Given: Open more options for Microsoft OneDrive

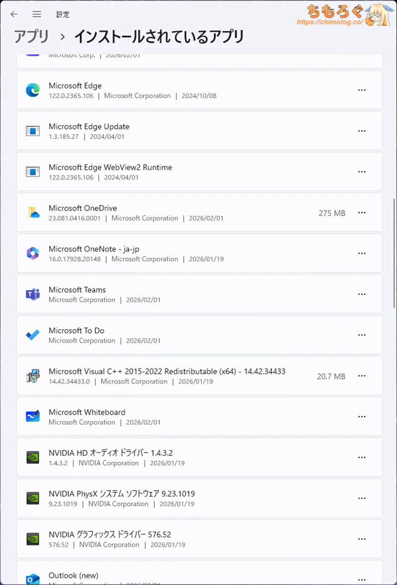Looking at the screenshot, I should [x=362, y=213].
